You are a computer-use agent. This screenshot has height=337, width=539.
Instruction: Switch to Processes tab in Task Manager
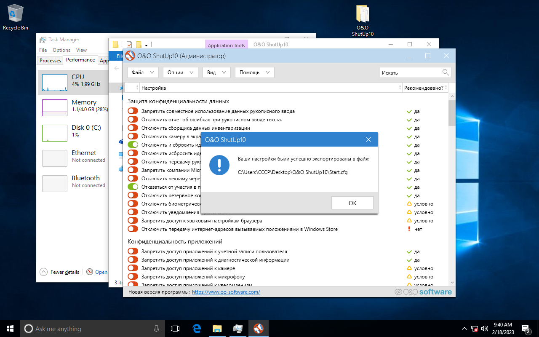[x=50, y=61]
